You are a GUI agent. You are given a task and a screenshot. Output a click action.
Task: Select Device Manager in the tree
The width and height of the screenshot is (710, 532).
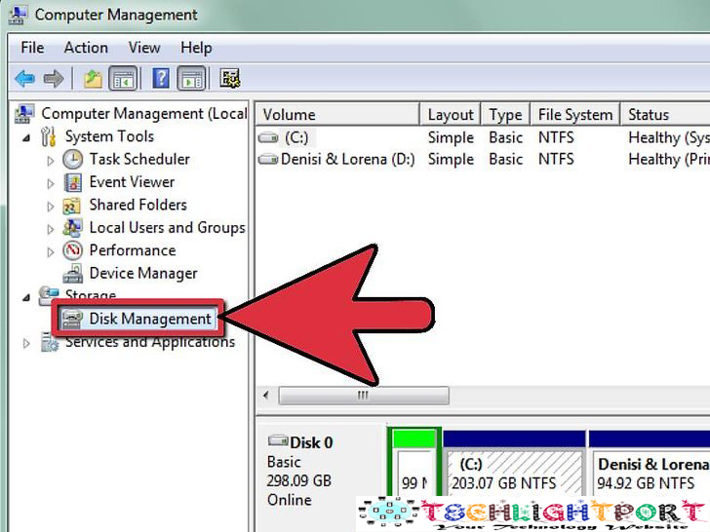143,273
